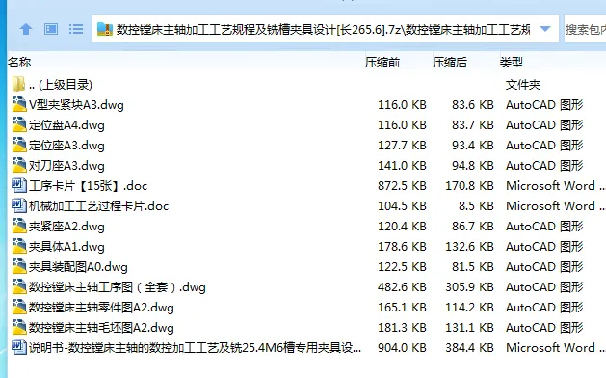The image size is (606, 378).
Task: Sort files by the 名称 column header
Action: (19, 63)
